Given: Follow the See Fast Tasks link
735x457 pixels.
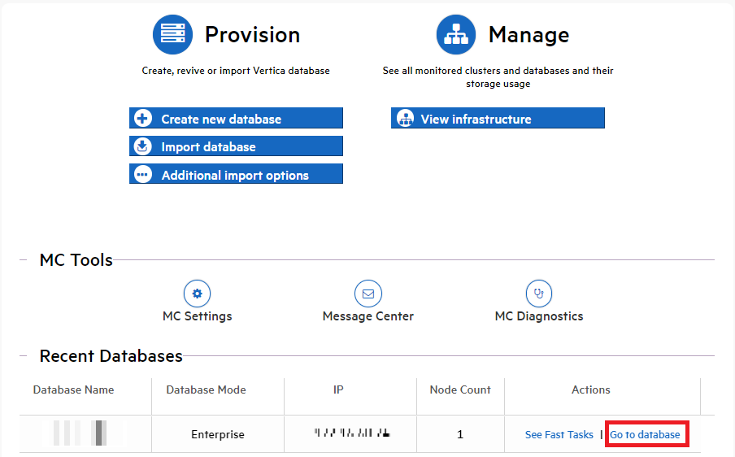Looking at the screenshot, I should click(559, 435).
